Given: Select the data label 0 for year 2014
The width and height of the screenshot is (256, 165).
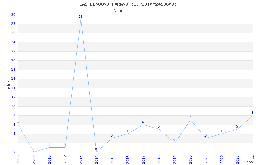Looking at the screenshot, I should coord(96,149).
